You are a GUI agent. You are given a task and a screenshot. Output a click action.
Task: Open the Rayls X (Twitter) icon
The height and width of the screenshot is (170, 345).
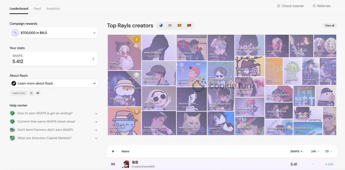[31, 93]
